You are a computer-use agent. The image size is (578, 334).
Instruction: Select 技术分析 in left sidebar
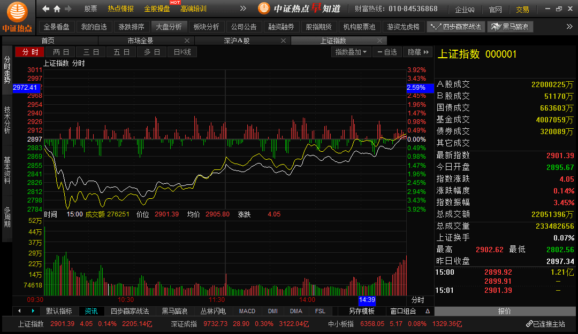(7, 120)
